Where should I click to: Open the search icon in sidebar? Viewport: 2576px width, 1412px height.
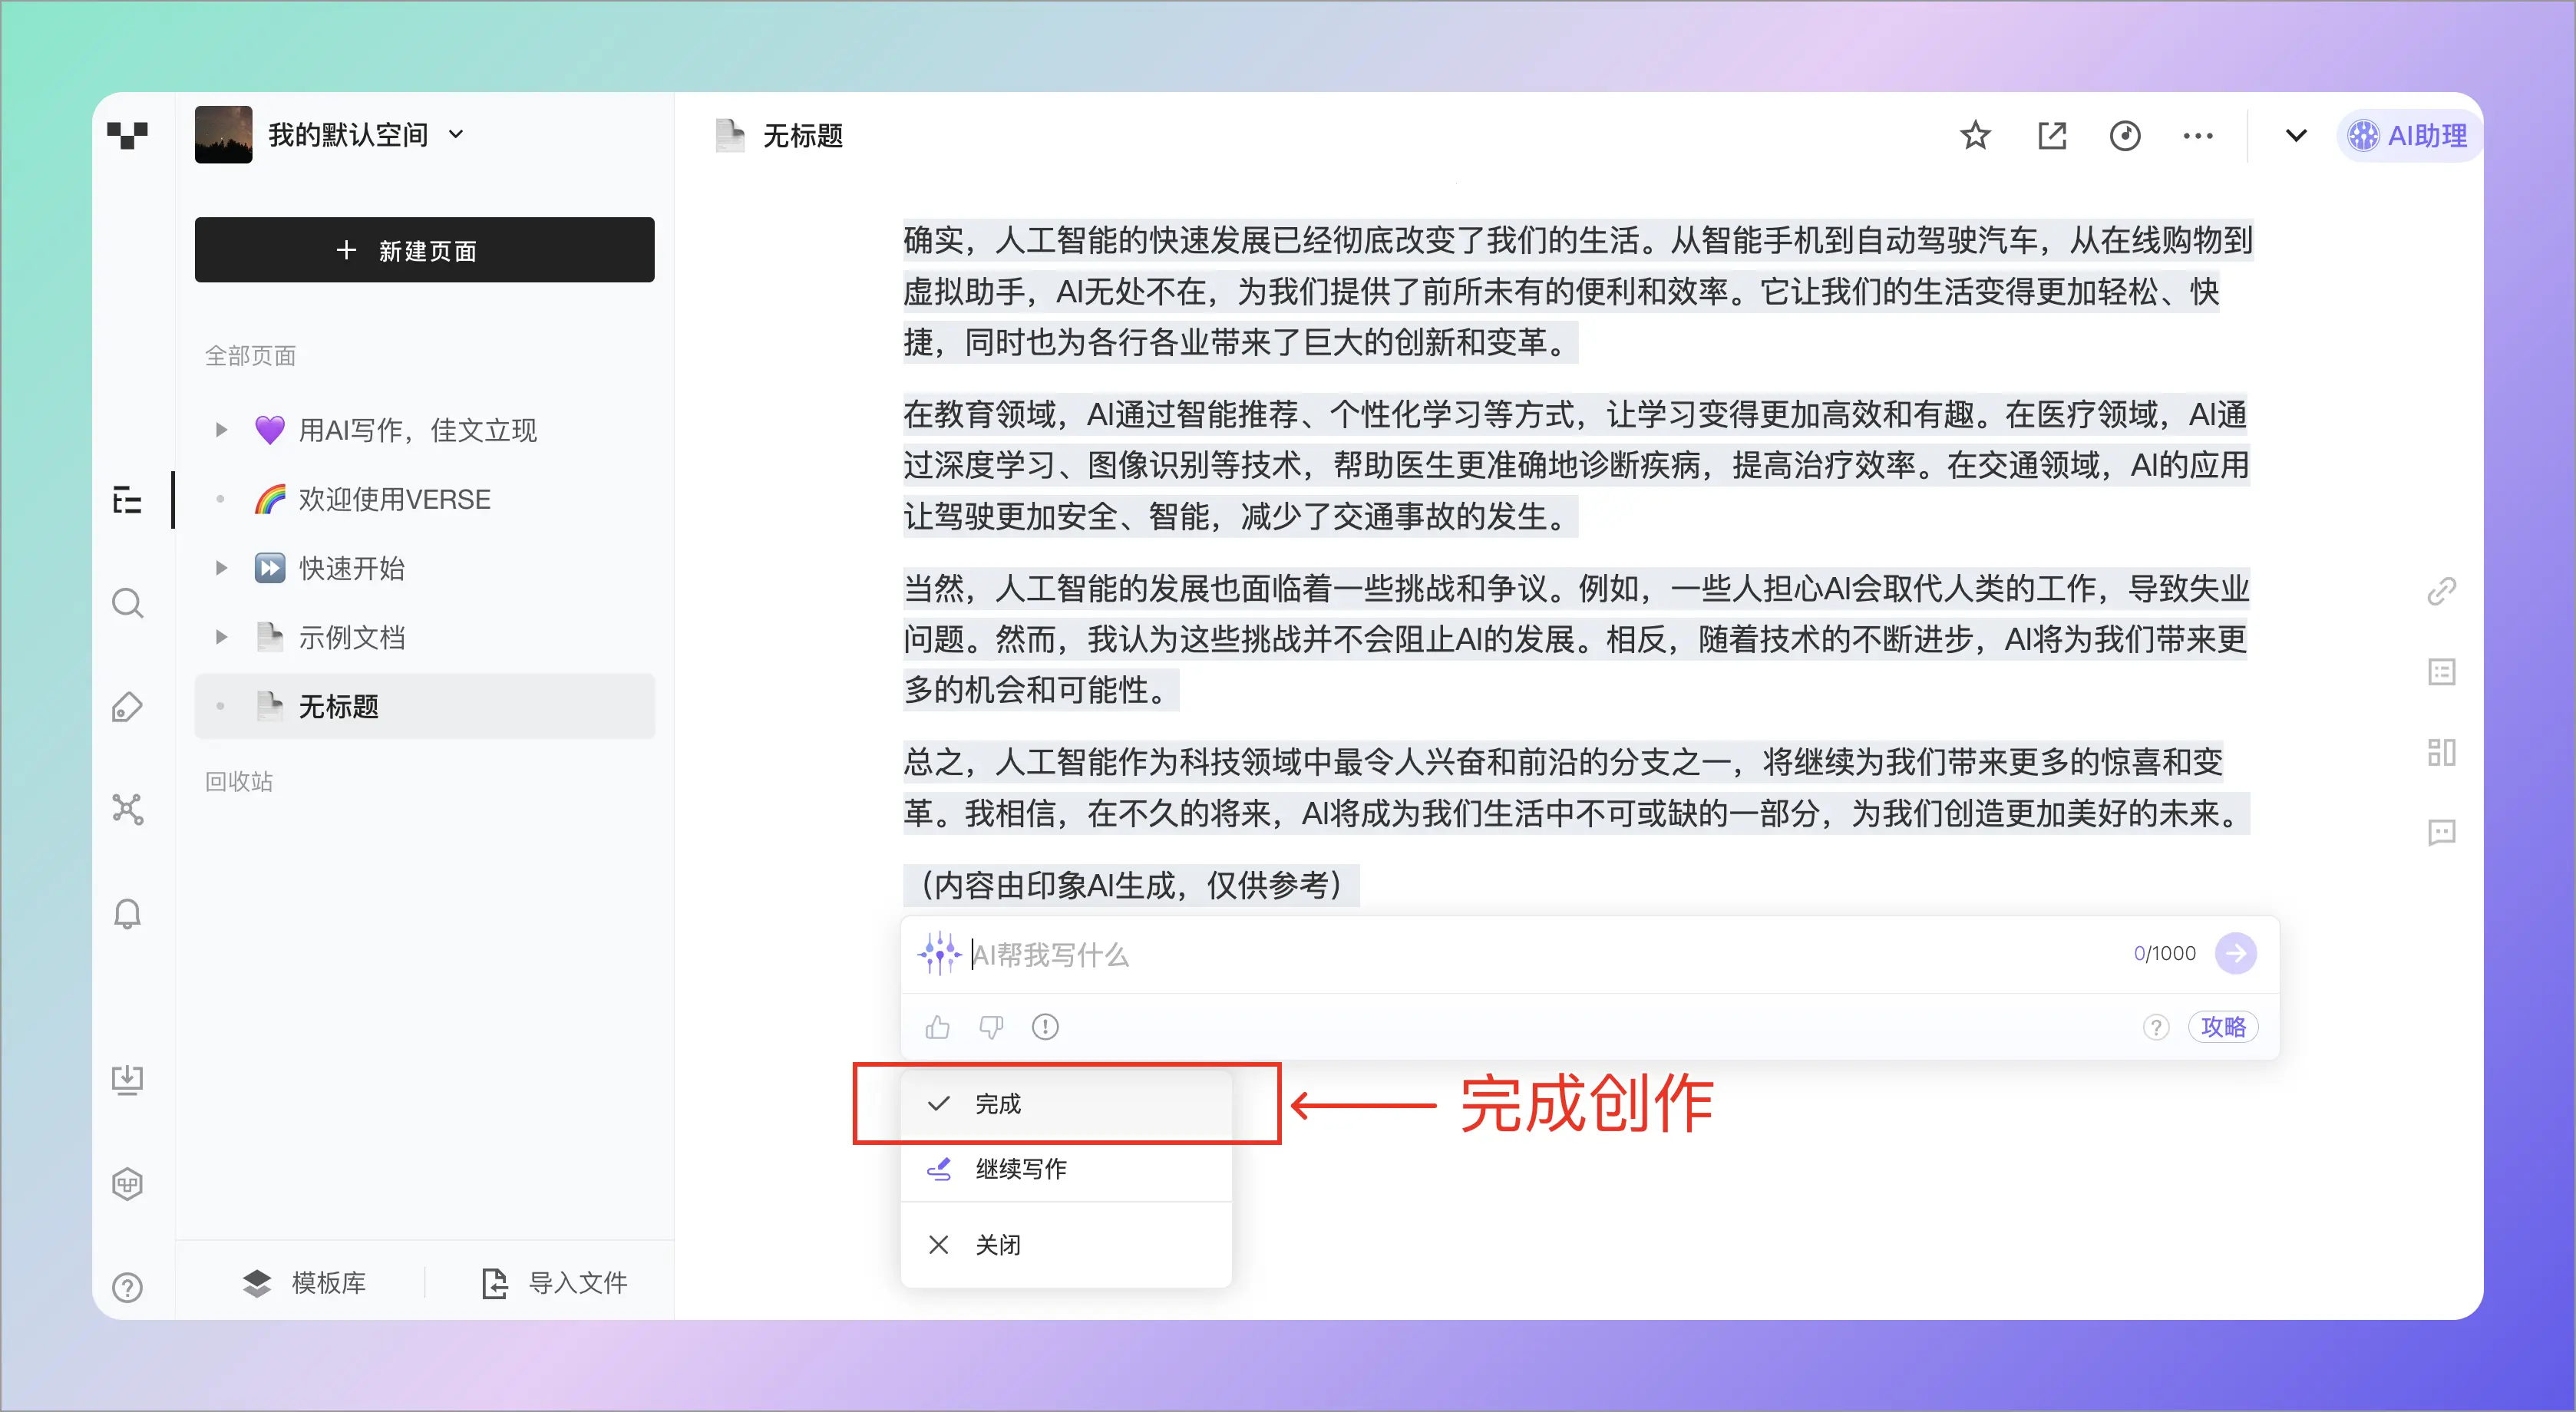pyautogui.click(x=127, y=603)
